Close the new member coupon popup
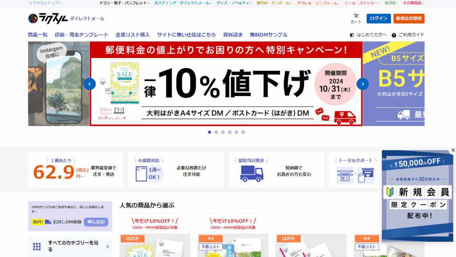 pyautogui.click(x=453, y=150)
